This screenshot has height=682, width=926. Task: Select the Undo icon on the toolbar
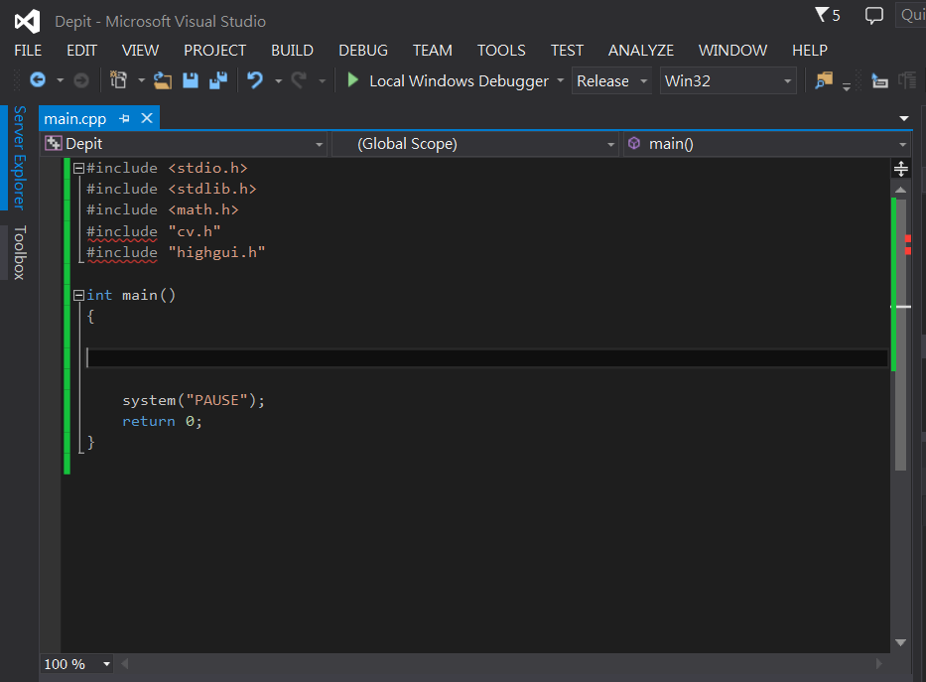[x=257, y=81]
